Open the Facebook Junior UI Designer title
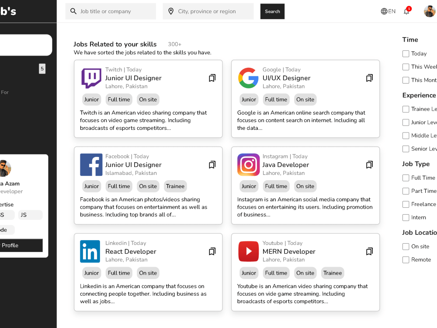This screenshot has width=437, height=328. click(133, 165)
